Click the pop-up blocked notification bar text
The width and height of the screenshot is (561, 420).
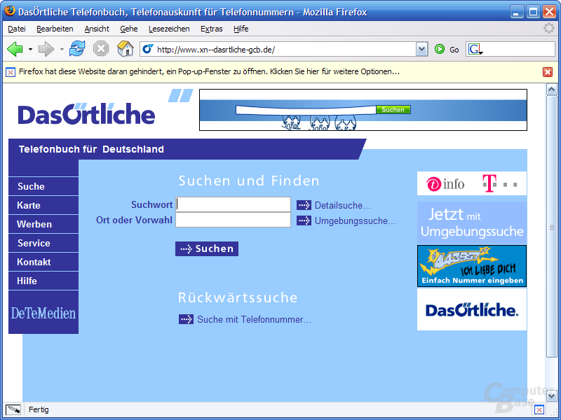point(209,72)
